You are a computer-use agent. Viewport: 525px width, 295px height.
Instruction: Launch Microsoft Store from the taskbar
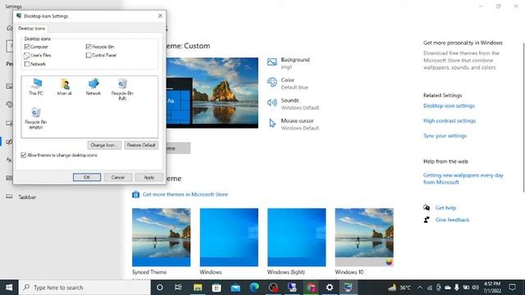pyautogui.click(x=217, y=288)
